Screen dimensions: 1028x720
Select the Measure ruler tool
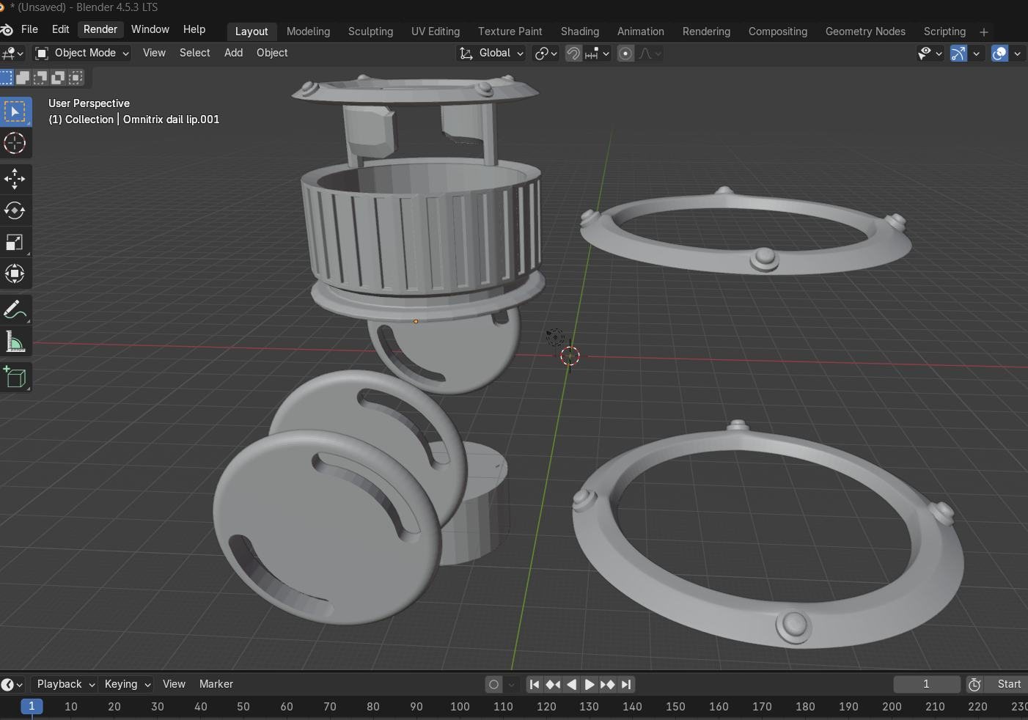(15, 342)
